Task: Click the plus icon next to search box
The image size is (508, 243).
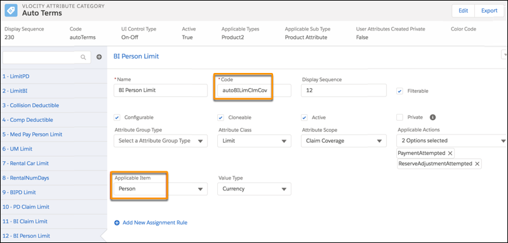Action: click(x=99, y=57)
